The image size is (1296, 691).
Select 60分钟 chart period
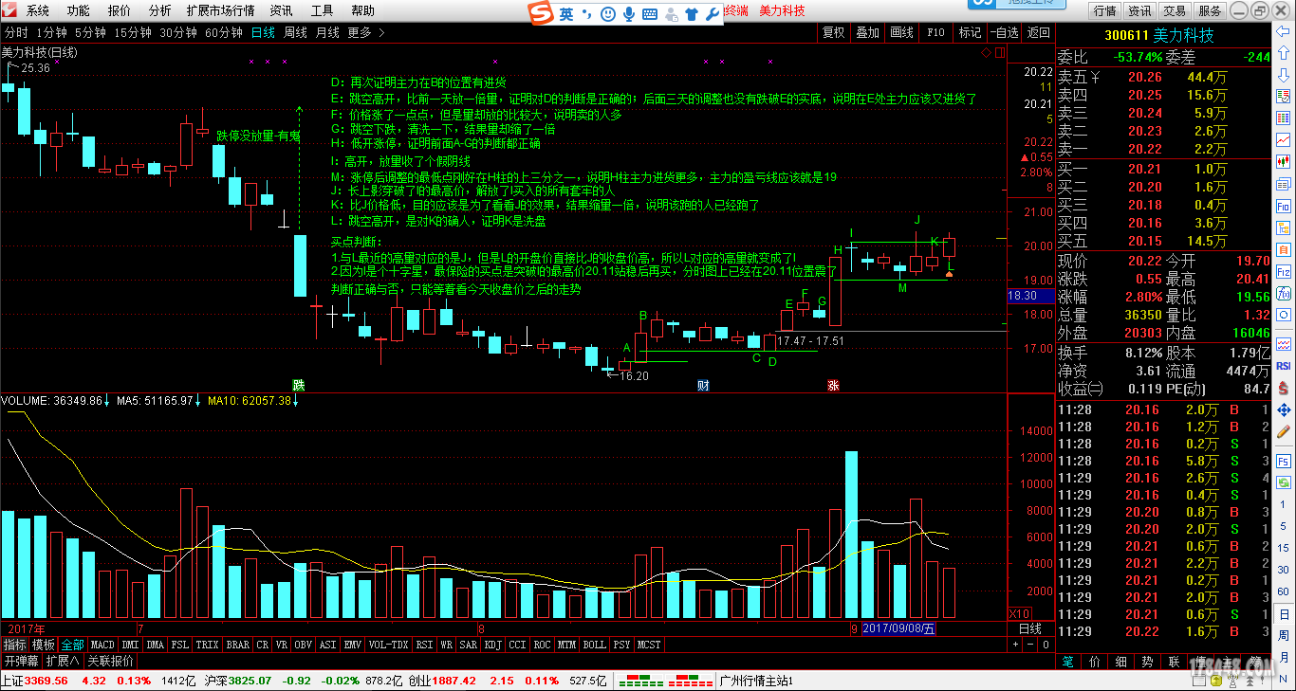pyautogui.click(x=225, y=32)
